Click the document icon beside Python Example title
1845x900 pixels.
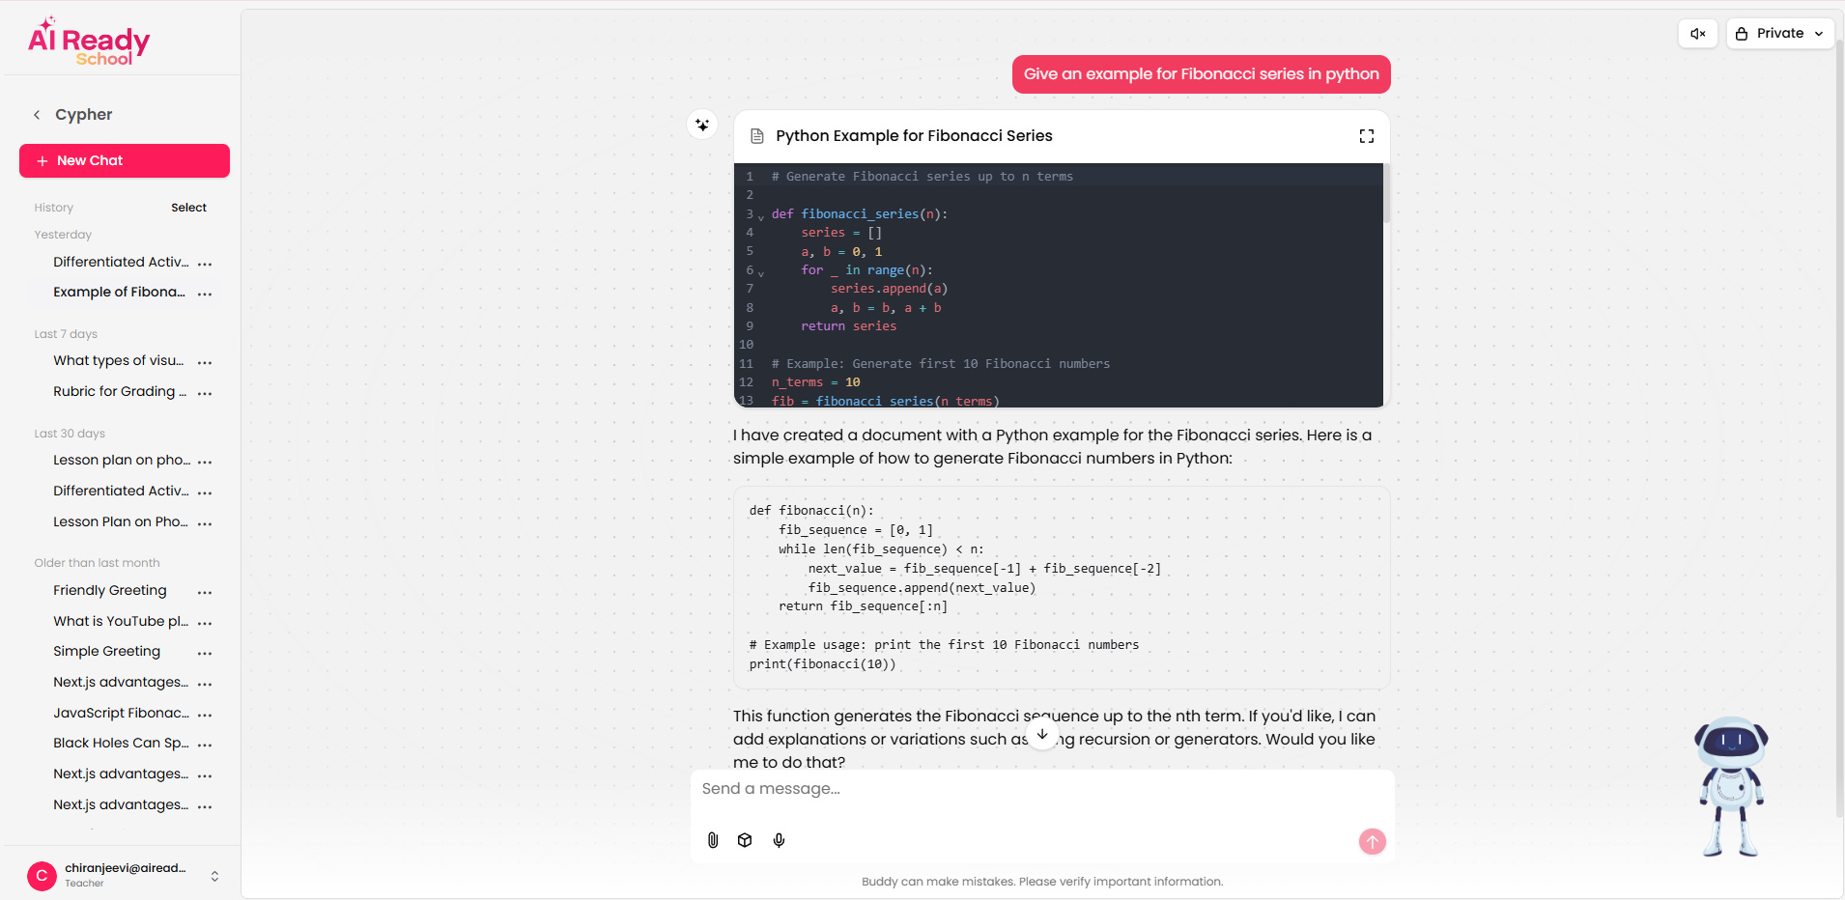[757, 136]
